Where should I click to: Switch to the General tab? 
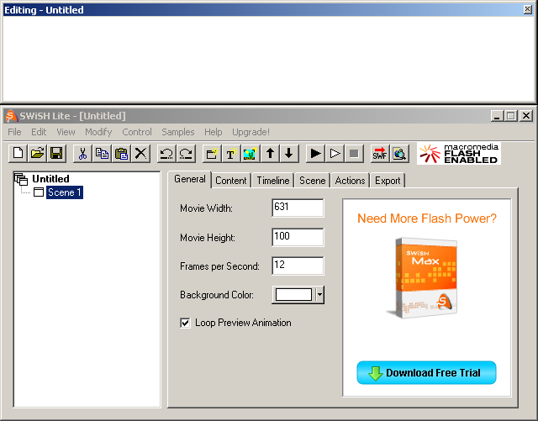click(x=190, y=179)
